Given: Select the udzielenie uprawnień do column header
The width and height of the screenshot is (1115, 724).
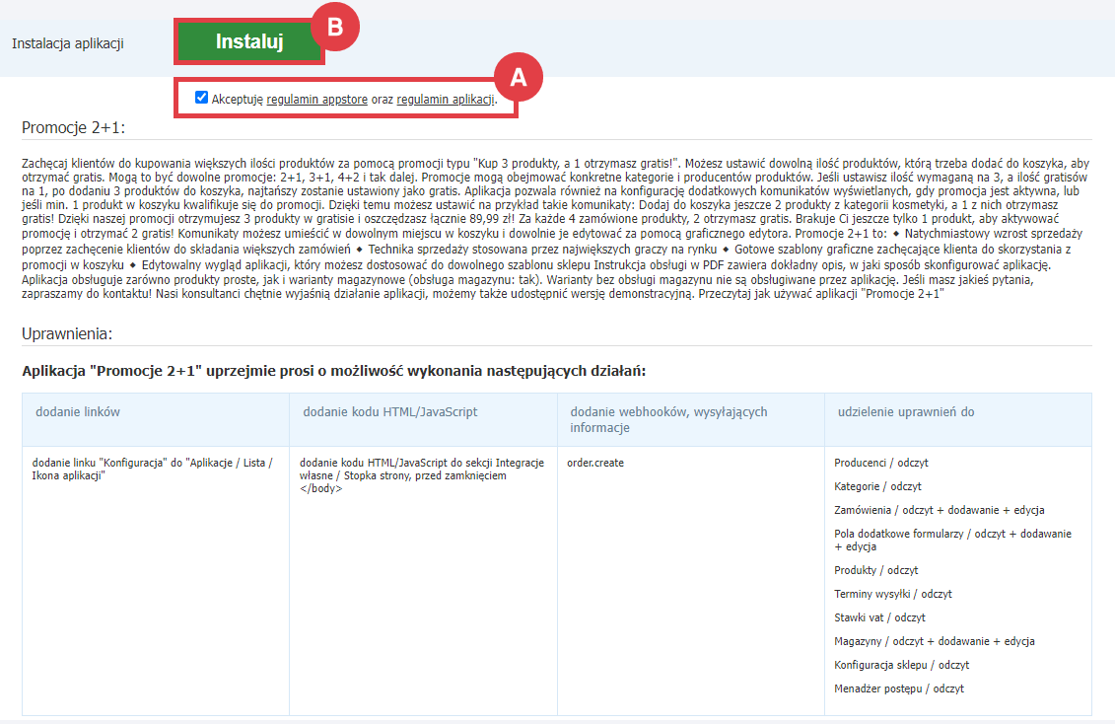Looking at the screenshot, I should click(904, 411).
